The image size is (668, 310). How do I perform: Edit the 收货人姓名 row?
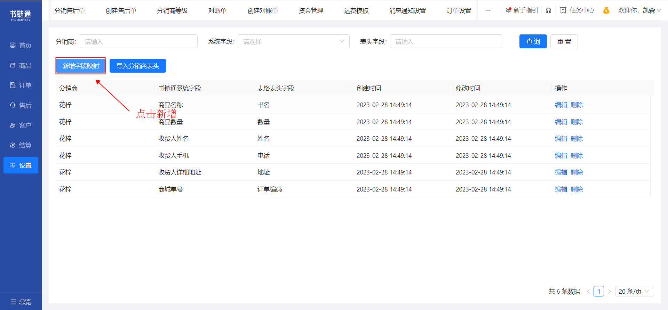pos(561,139)
